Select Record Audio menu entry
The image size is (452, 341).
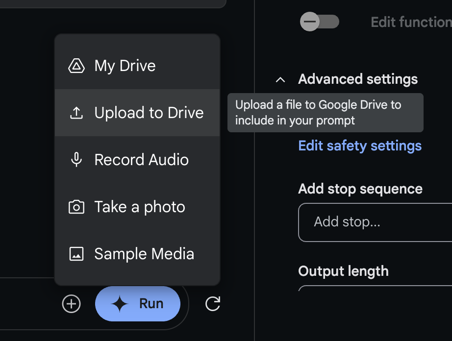pyautogui.click(x=137, y=160)
